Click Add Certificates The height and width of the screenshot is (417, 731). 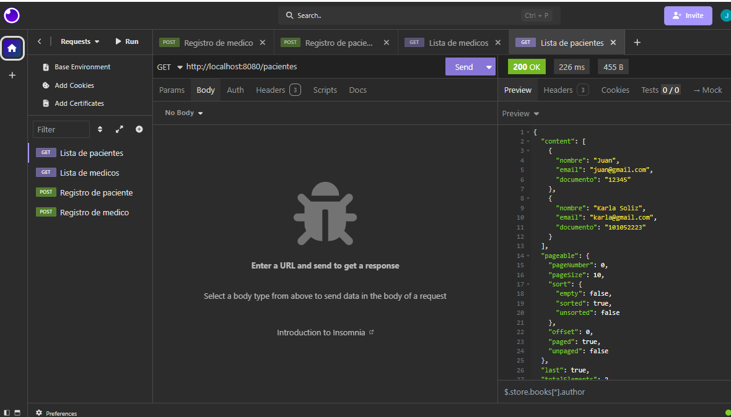click(72, 103)
